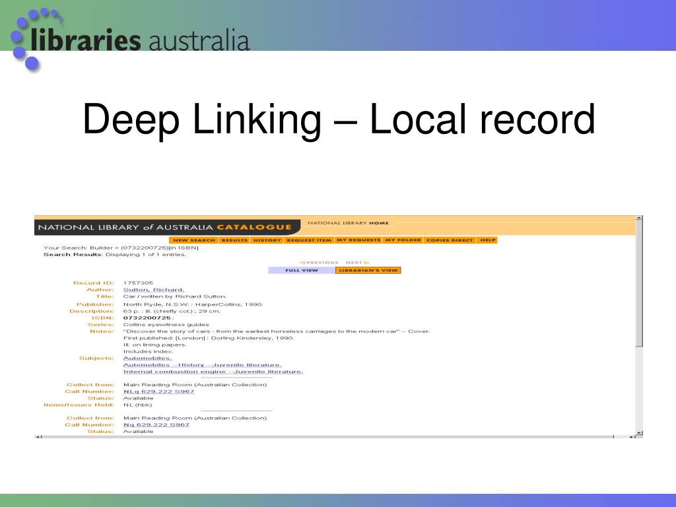Select Copies Direct in the menu bar
This screenshot has height=507, width=676.
tap(450, 240)
